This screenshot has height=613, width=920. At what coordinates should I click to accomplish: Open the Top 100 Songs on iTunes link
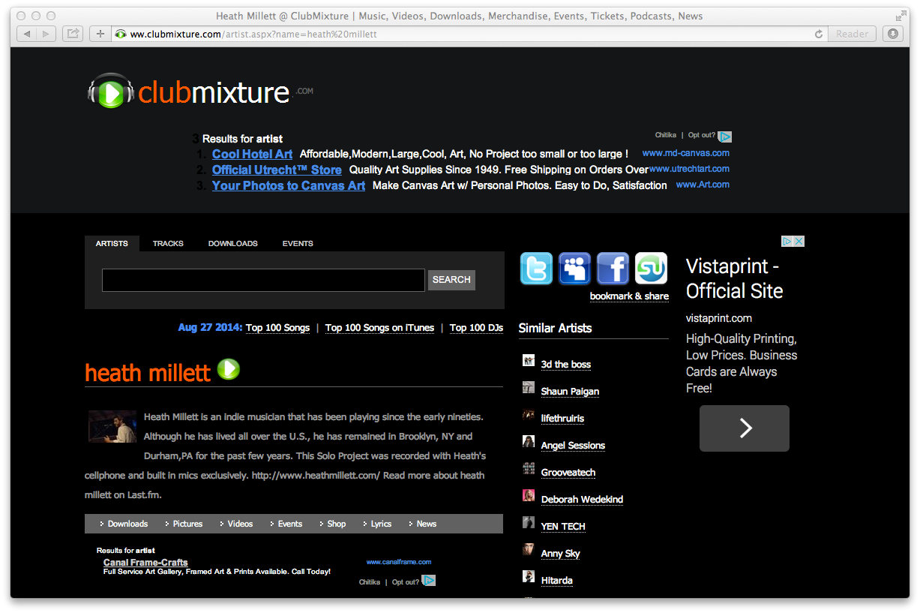point(379,328)
